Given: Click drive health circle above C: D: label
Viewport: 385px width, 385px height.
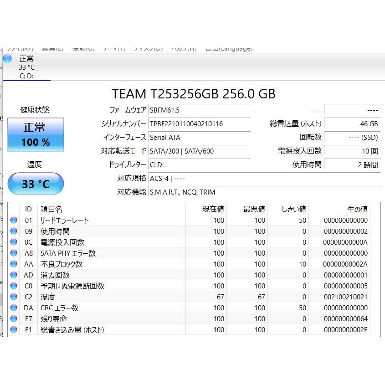Looking at the screenshot, I should [7, 58].
